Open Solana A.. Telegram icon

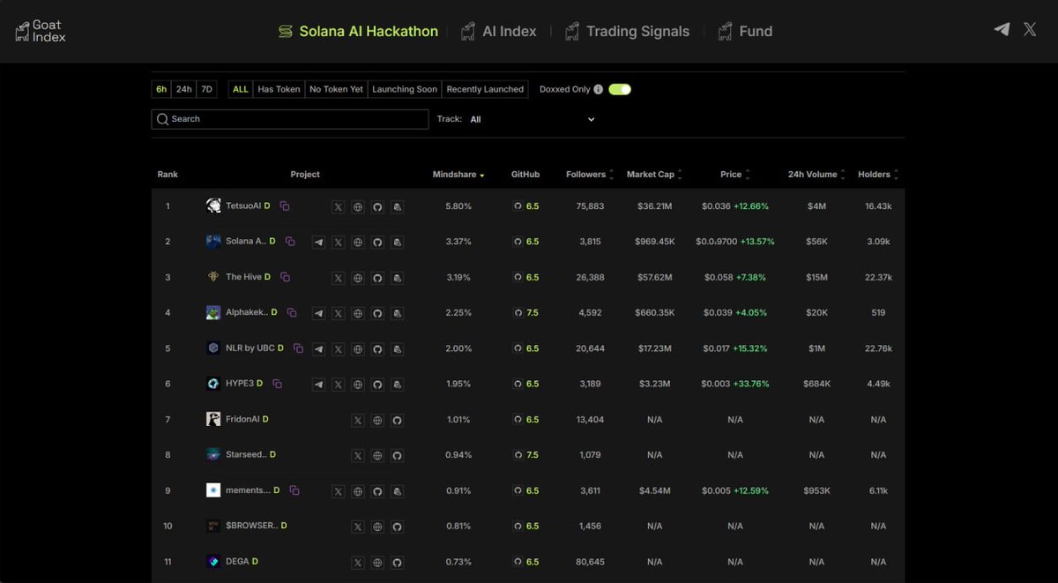pyautogui.click(x=318, y=242)
